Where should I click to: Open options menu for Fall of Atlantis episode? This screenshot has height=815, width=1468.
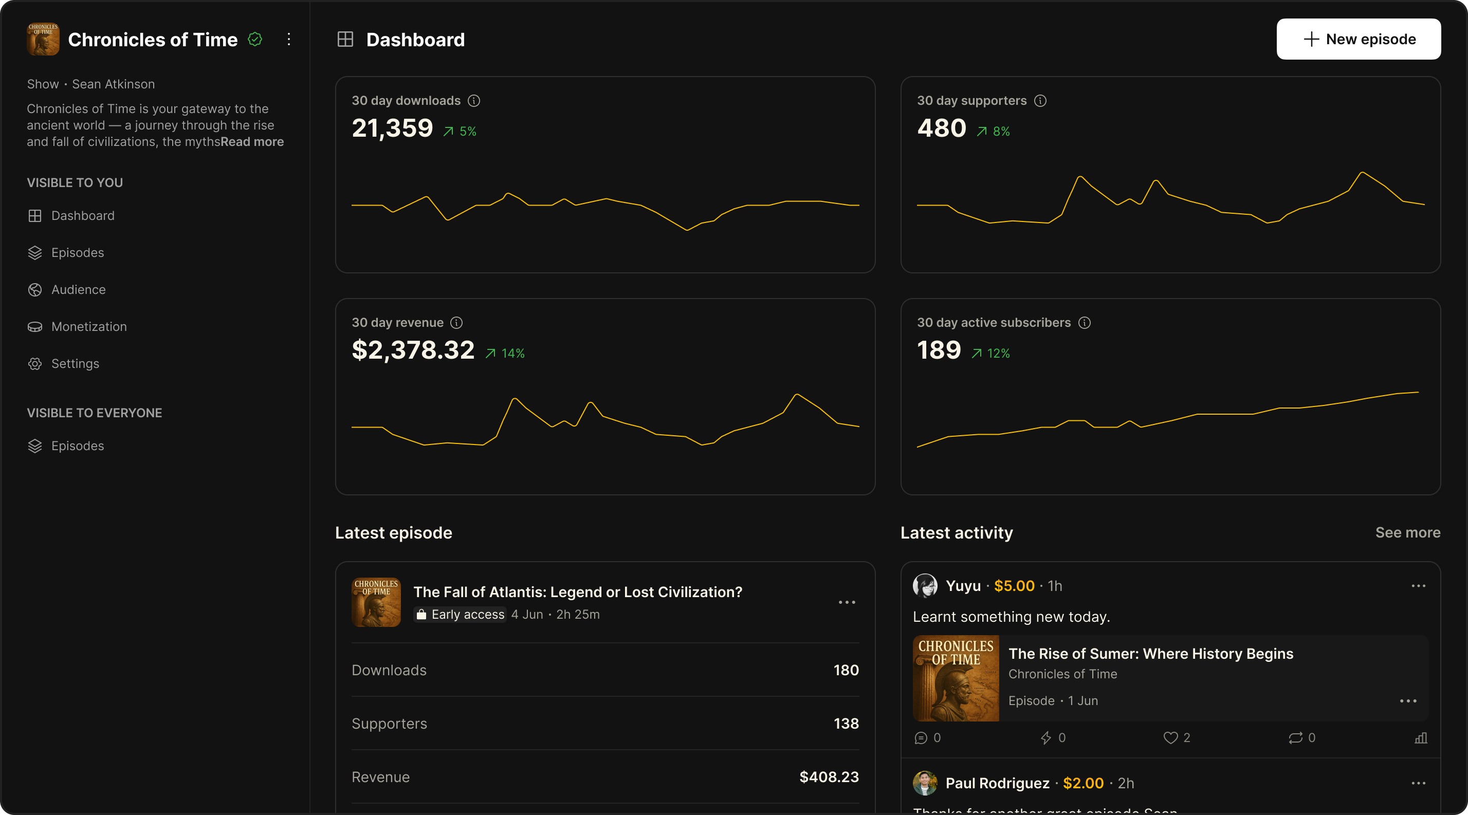(847, 603)
